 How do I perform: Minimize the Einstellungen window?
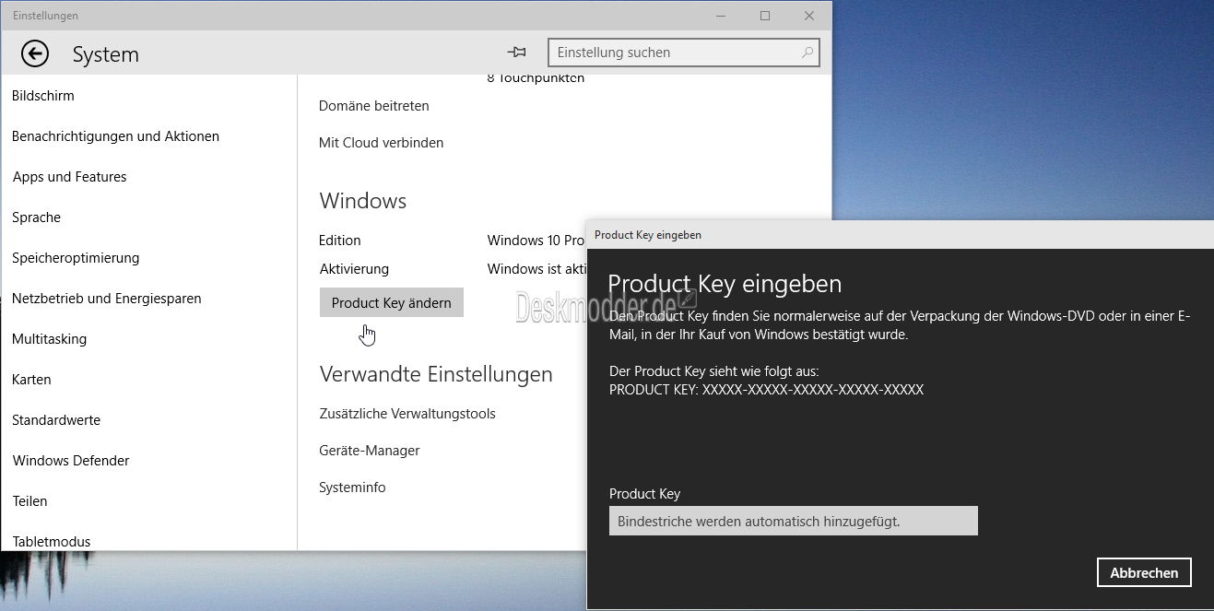(x=722, y=16)
